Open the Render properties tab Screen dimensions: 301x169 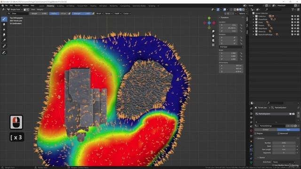point(251,114)
